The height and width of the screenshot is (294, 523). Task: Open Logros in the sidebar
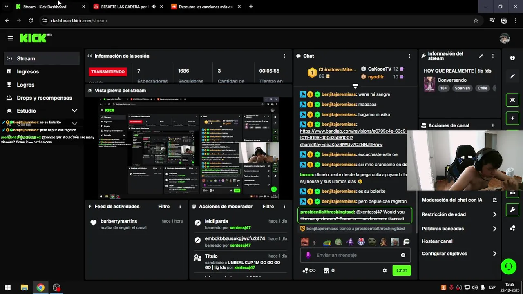click(x=42, y=85)
